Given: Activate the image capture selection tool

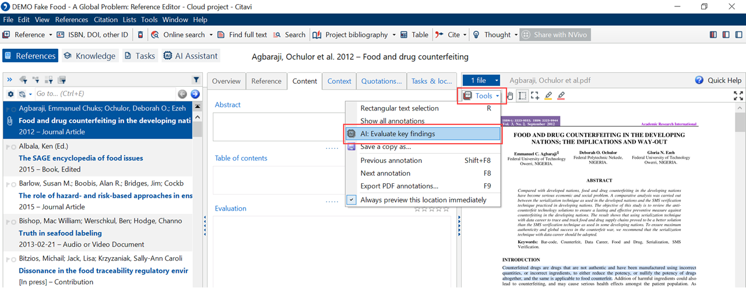Looking at the screenshot, I should pos(534,96).
